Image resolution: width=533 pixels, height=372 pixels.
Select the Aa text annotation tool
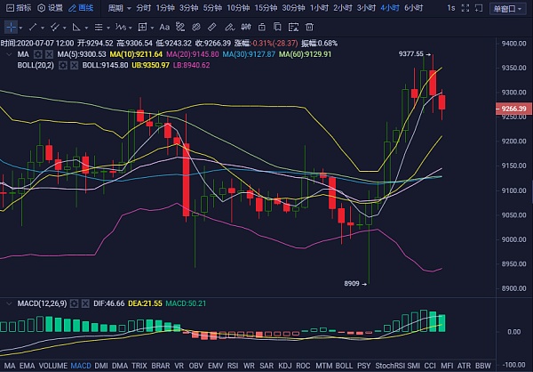pyautogui.click(x=164, y=27)
